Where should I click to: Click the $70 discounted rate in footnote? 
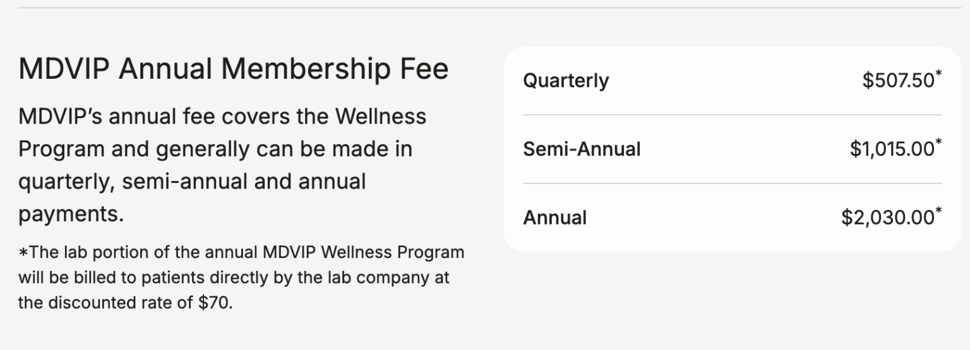pyautogui.click(x=215, y=303)
